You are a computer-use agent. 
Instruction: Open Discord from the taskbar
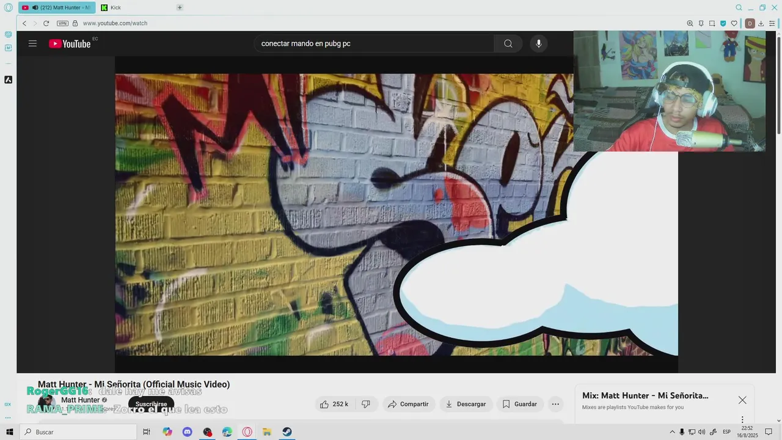tap(188, 432)
